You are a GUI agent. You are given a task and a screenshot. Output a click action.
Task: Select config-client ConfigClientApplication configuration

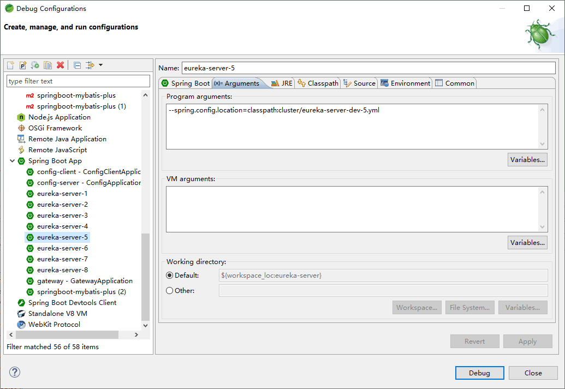pyautogui.click(x=84, y=172)
